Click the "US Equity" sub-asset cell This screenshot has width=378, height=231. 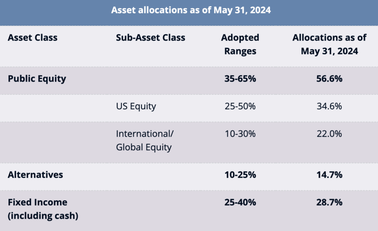pos(136,106)
